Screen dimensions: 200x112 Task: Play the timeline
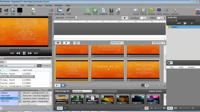coord(66,43)
